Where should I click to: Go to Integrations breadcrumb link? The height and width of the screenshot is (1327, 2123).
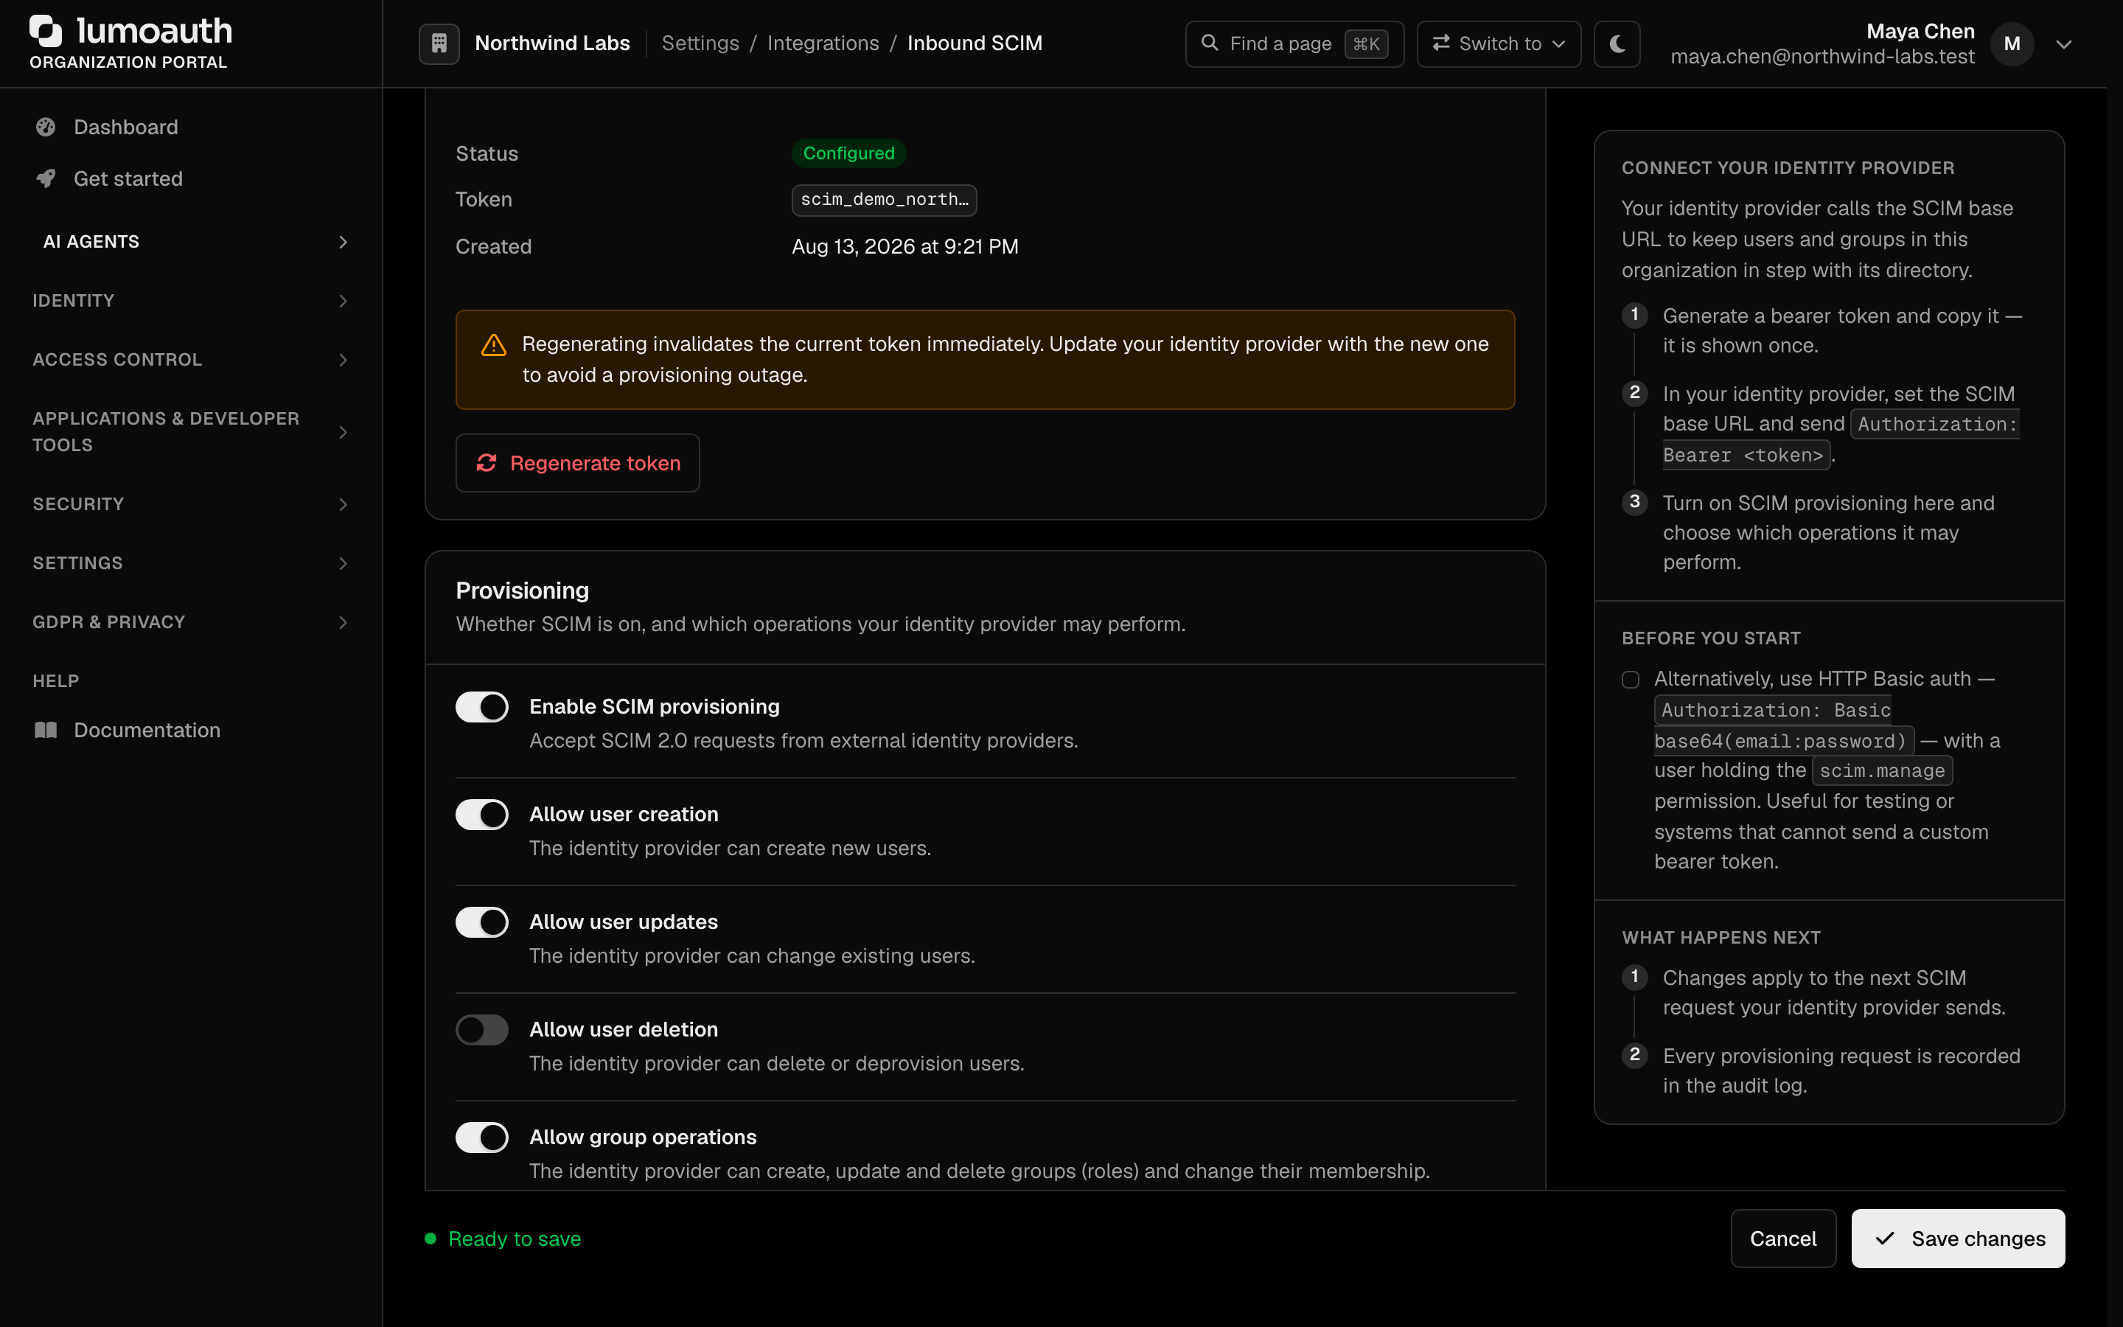pos(823,43)
